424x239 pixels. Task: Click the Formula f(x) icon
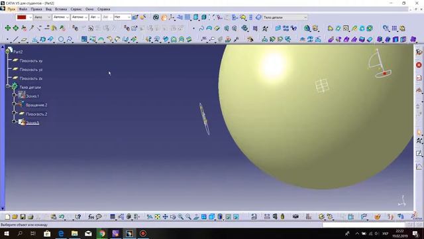click(x=91, y=217)
